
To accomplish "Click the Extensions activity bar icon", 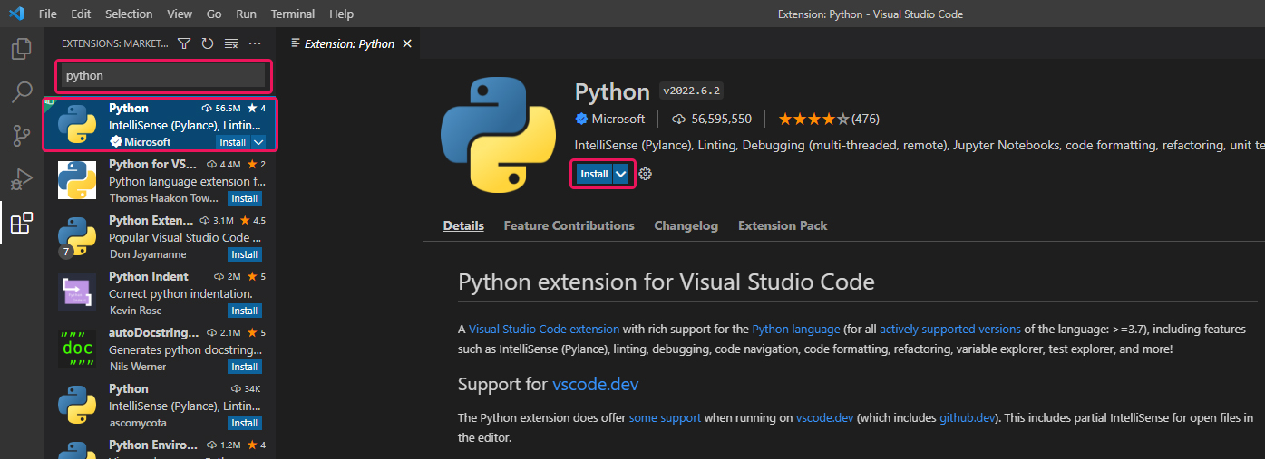I will tap(22, 223).
